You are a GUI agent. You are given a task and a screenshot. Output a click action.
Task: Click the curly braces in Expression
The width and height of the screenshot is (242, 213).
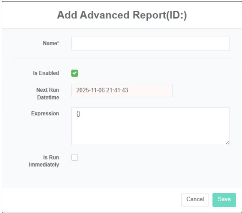[78, 114]
